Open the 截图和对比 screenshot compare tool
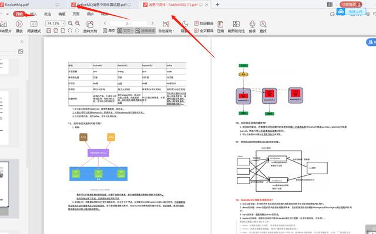 (x=236, y=26)
